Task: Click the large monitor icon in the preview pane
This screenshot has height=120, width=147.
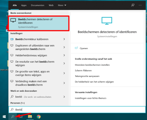Action: point(107,21)
